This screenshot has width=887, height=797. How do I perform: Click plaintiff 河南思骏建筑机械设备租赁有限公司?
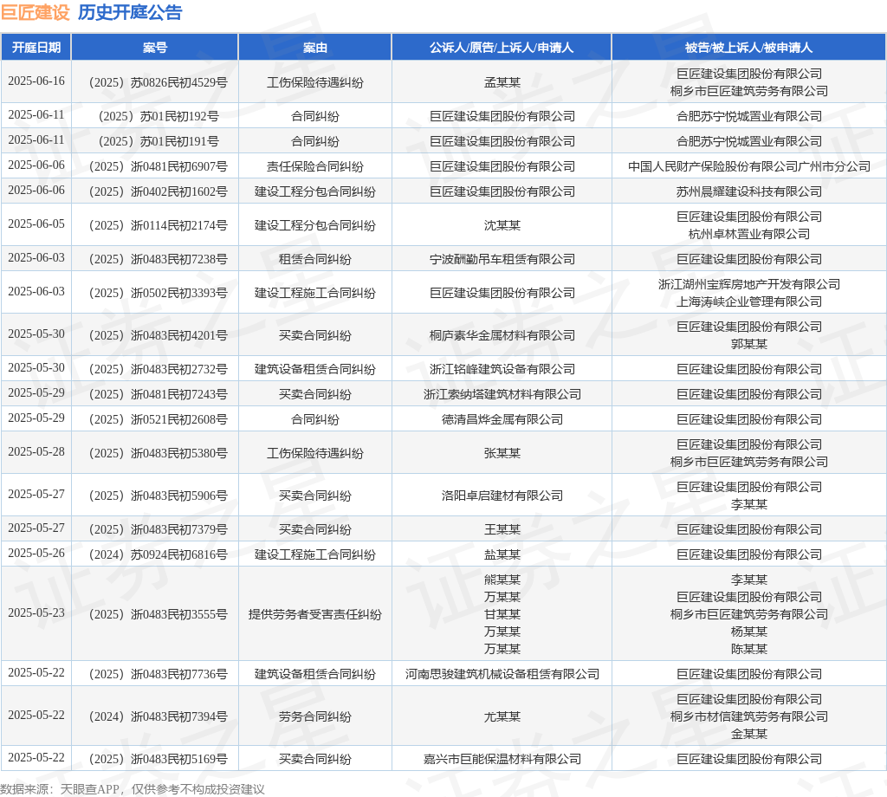pos(502,674)
